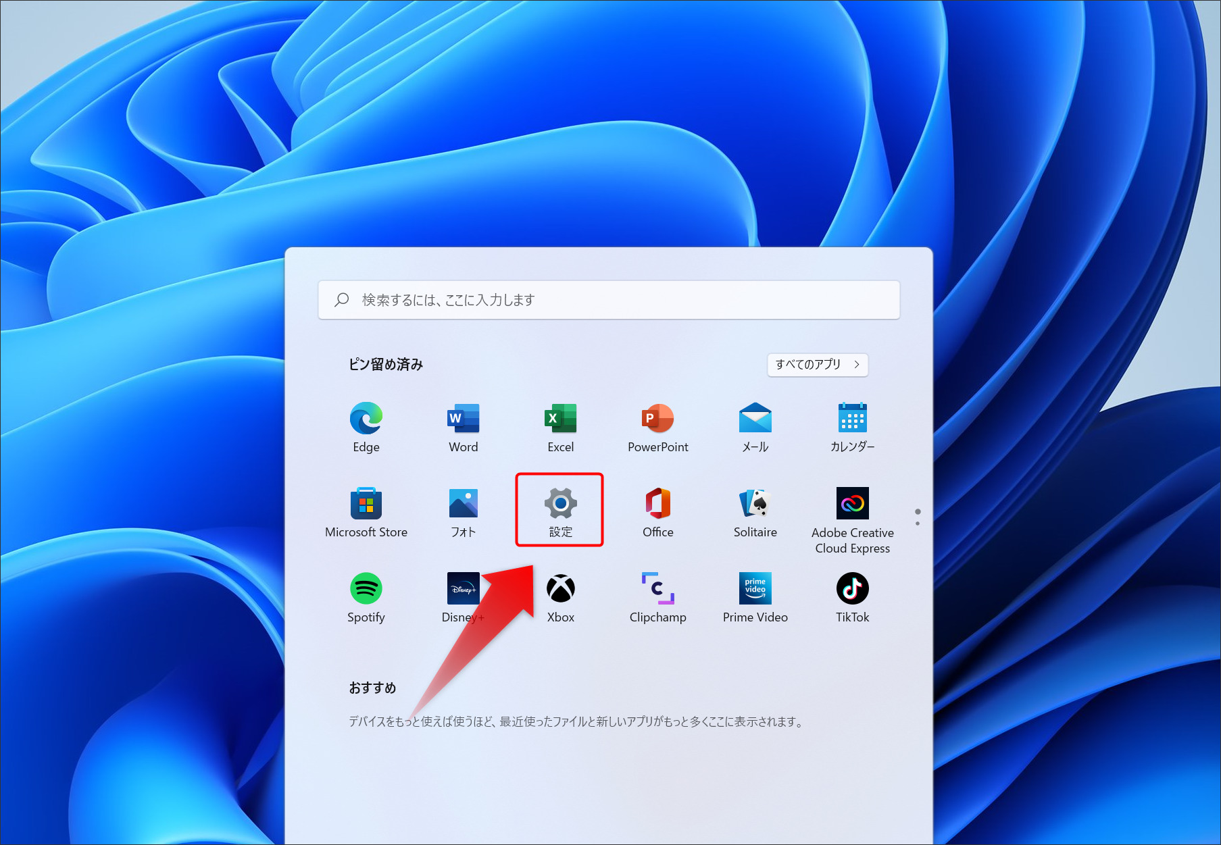Screen dimensions: 1221x845
Task: Focus the Start menu search field
Action: pos(609,300)
